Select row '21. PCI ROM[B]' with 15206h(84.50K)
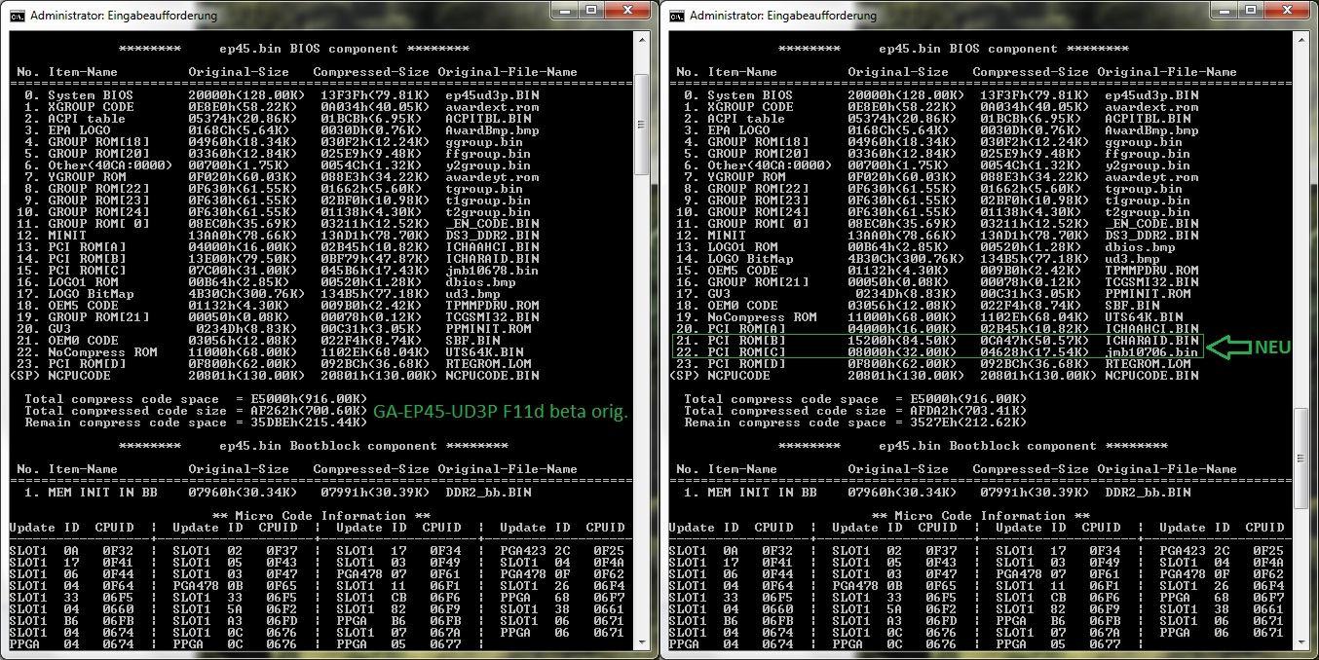 tap(938, 341)
